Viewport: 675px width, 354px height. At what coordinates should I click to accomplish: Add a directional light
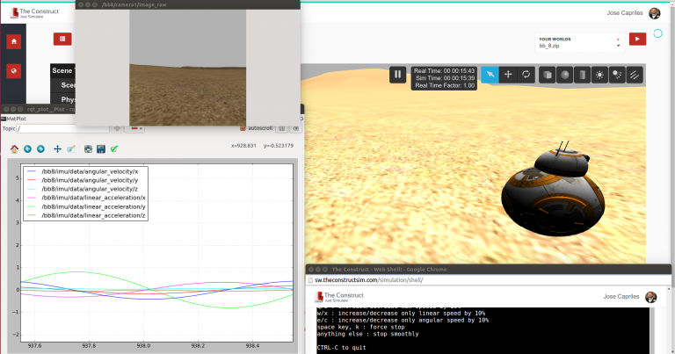pyautogui.click(x=634, y=76)
